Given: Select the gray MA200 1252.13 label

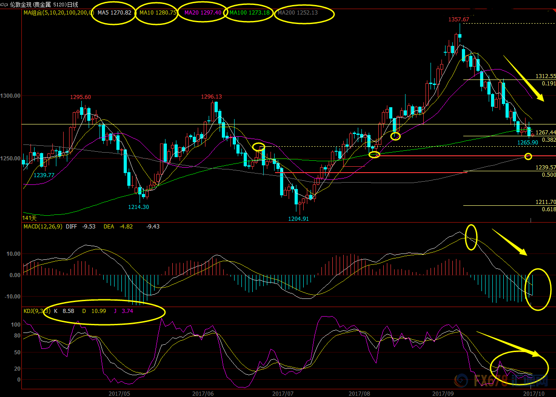Looking at the screenshot, I should [x=297, y=13].
